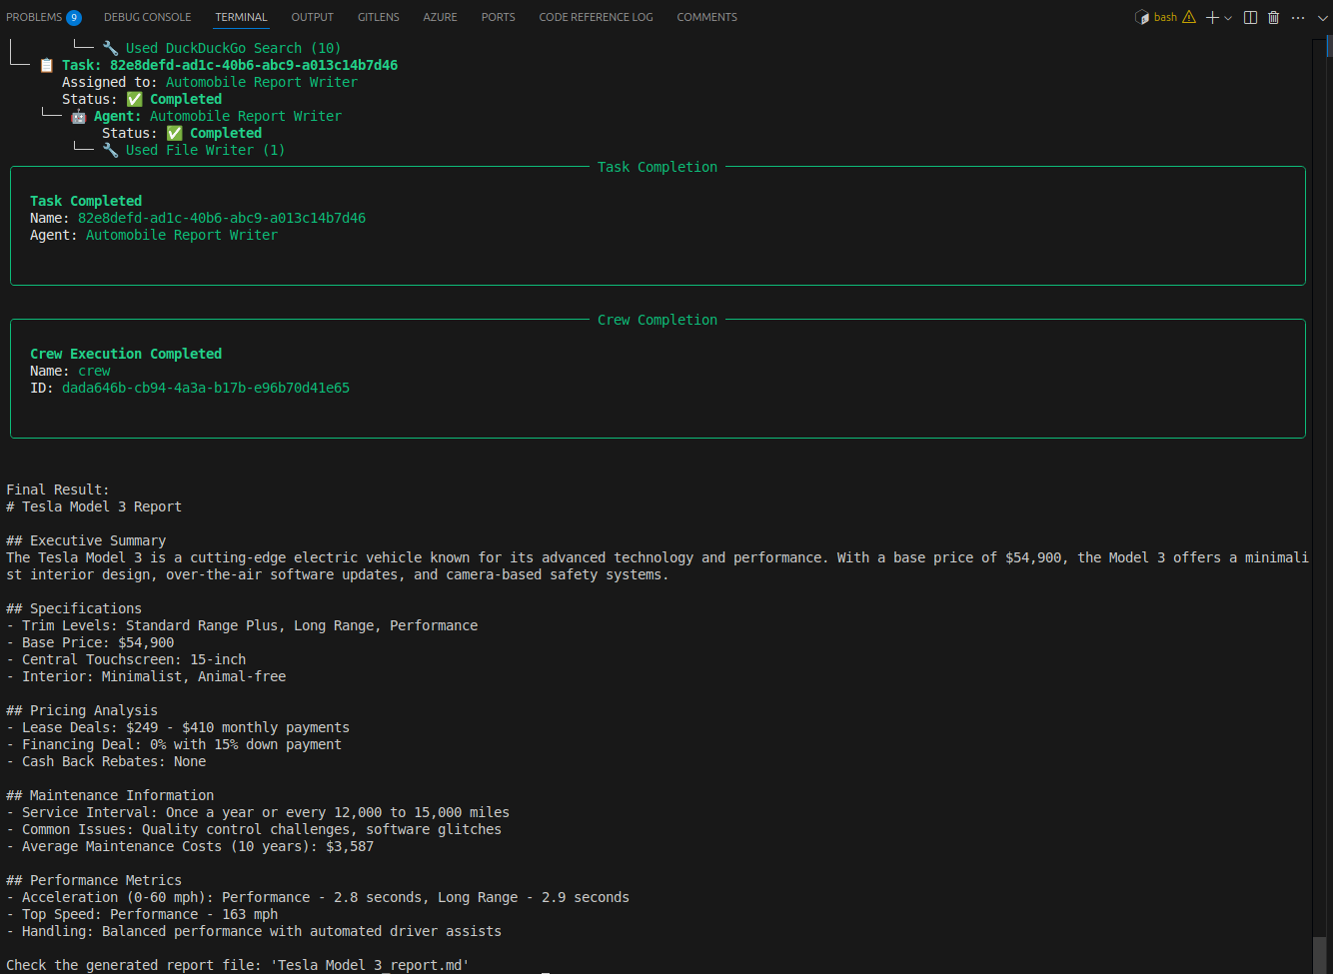
Task: Show the OUTPUT tab
Action: [313, 17]
